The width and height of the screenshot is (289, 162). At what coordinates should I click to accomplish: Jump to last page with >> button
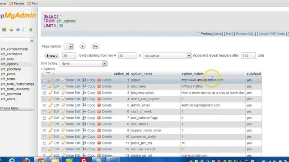(x=95, y=46)
